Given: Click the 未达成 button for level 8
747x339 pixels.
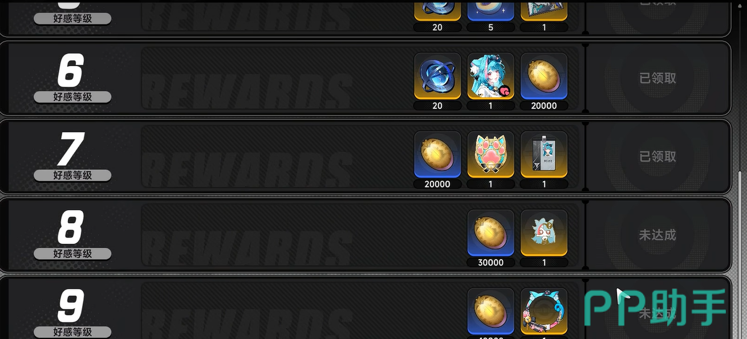Looking at the screenshot, I should [658, 235].
